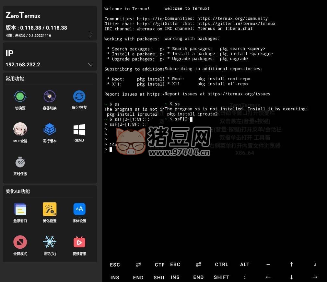
Task: Toggle the 全屏模式 full-screen mode
Action: coord(20,245)
